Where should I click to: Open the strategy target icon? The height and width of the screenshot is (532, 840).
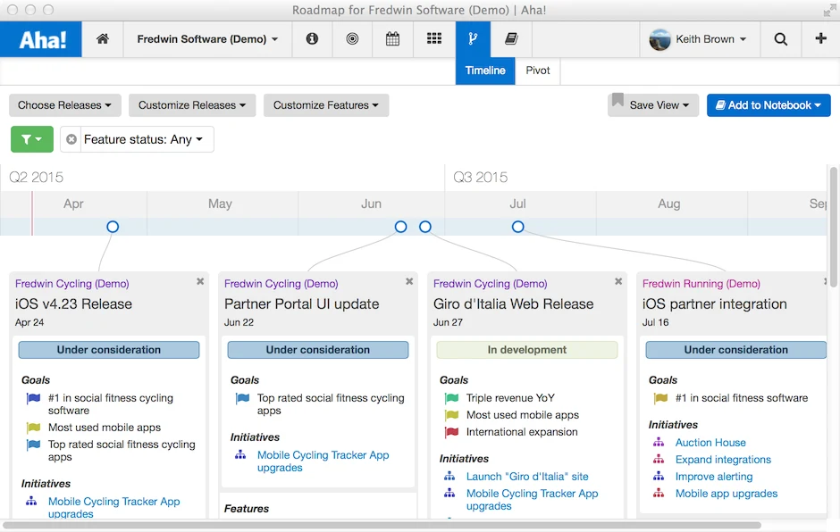352,38
